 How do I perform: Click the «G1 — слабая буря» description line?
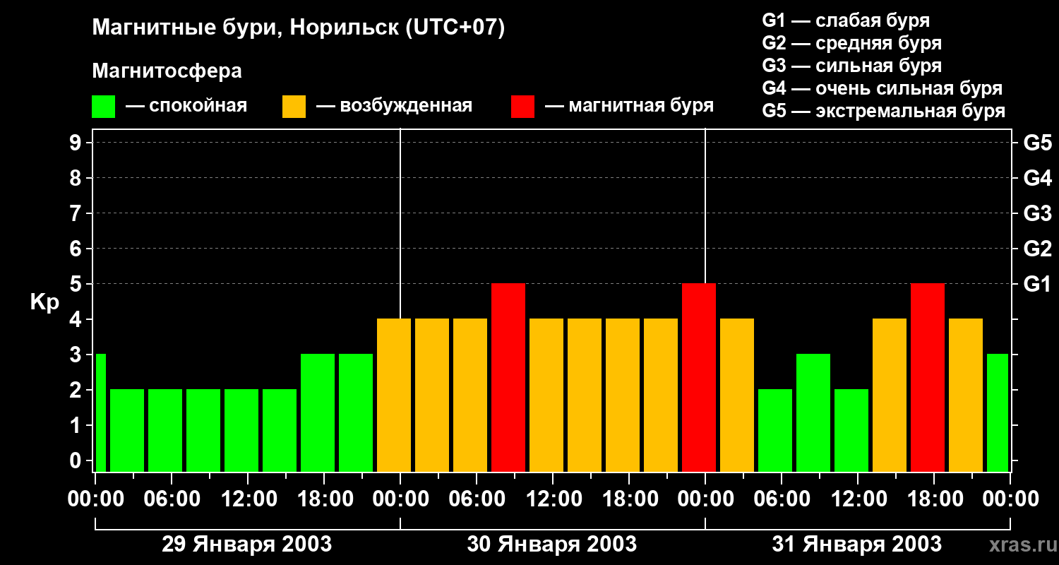846,20
